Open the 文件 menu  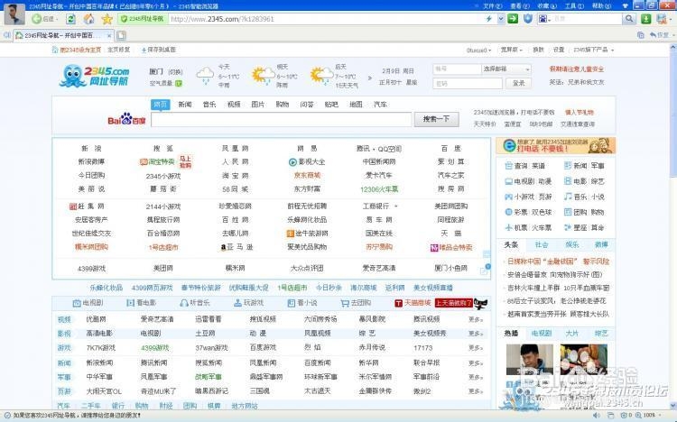point(492,6)
